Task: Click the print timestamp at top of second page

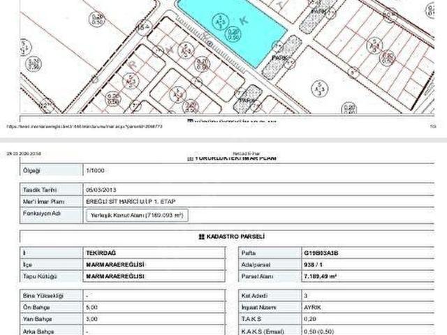Action: click(24, 154)
